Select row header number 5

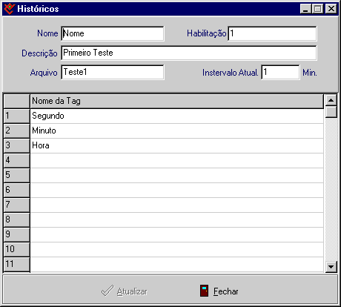[x=16, y=175]
